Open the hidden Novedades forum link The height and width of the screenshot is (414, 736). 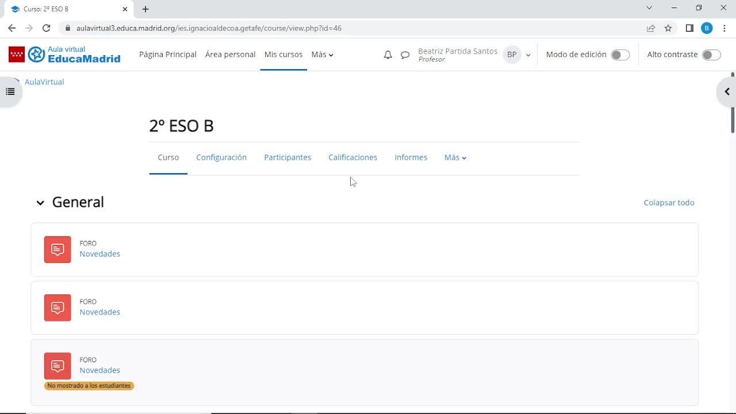[x=100, y=370]
